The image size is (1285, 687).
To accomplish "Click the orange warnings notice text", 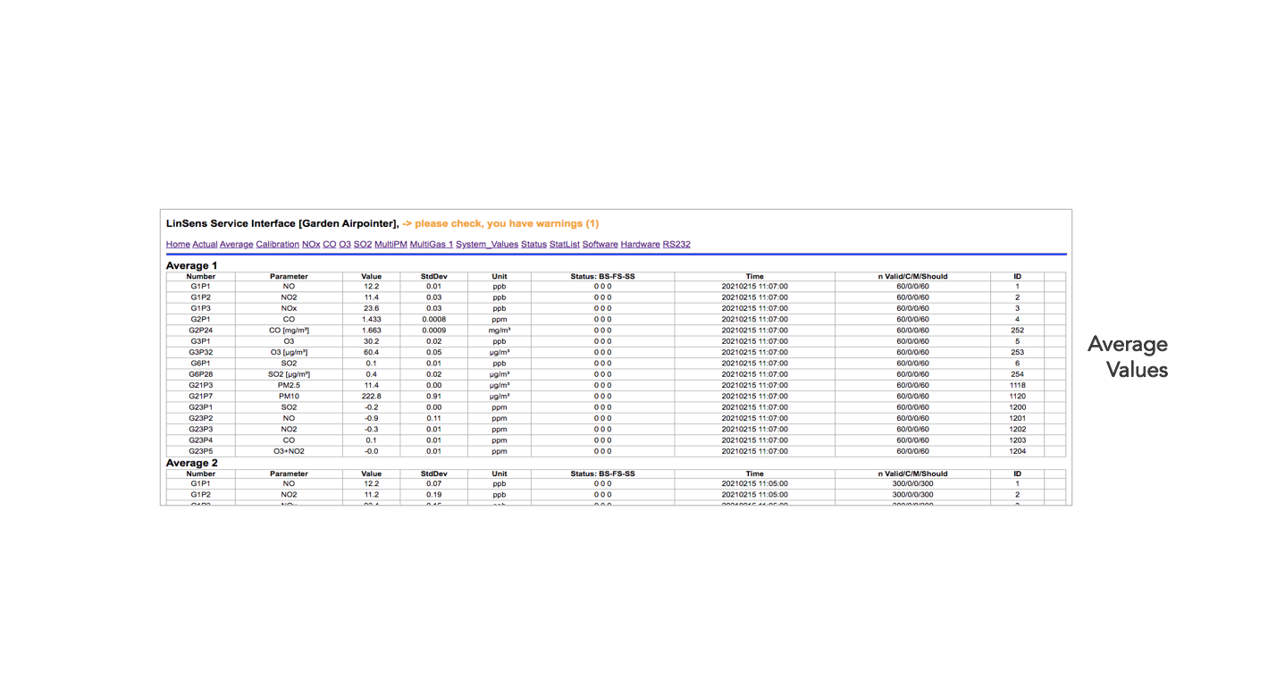I will click(x=500, y=223).
